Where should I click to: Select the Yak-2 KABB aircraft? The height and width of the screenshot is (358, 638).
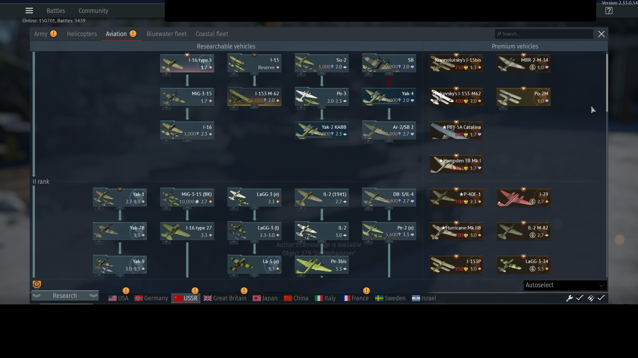click(x=322, y=131)
